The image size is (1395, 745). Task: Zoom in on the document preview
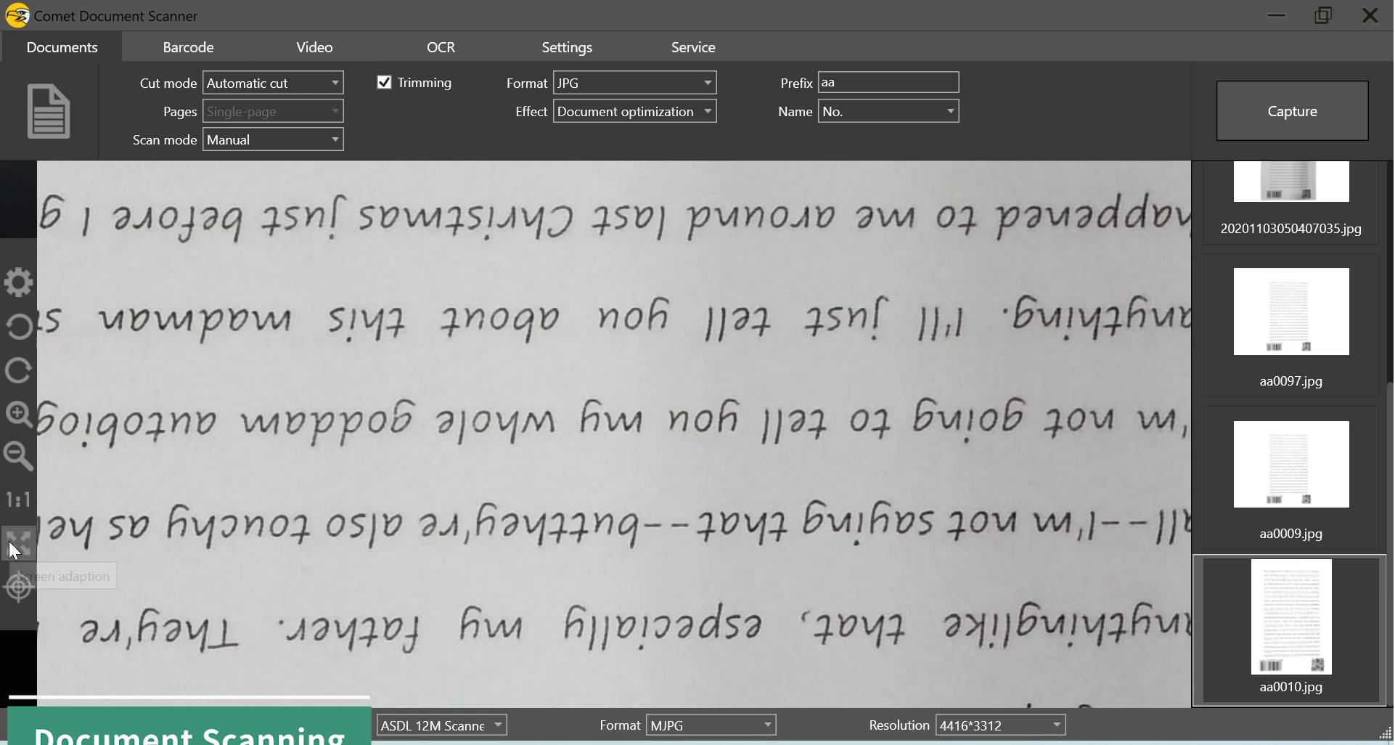pyautogui.click(x=18, y=414)
